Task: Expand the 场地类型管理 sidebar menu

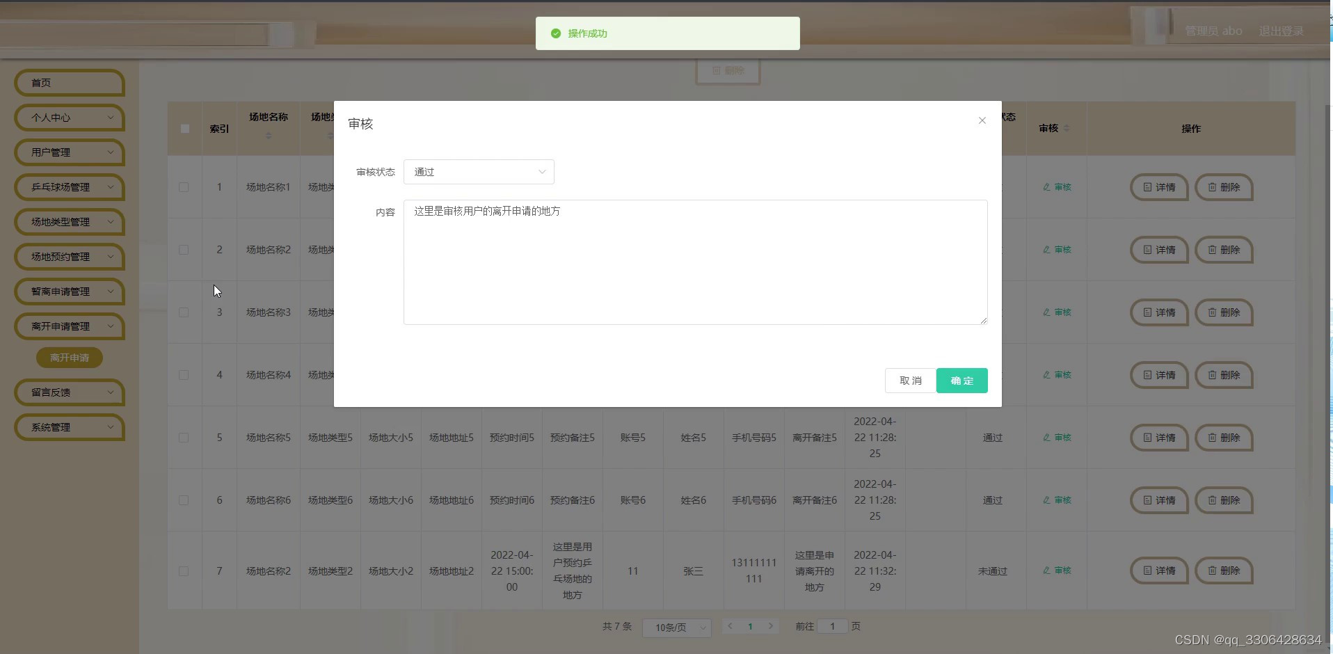Action: (70, 222)
